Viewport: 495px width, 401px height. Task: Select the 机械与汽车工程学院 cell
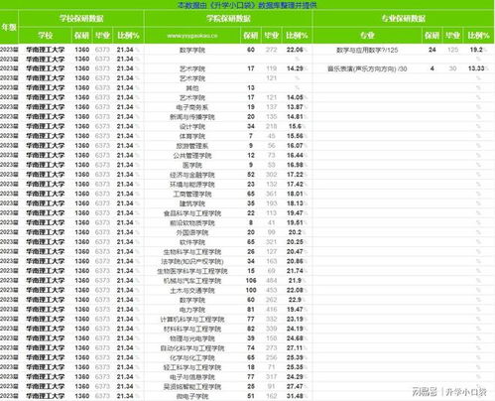[x=192, y=280]
